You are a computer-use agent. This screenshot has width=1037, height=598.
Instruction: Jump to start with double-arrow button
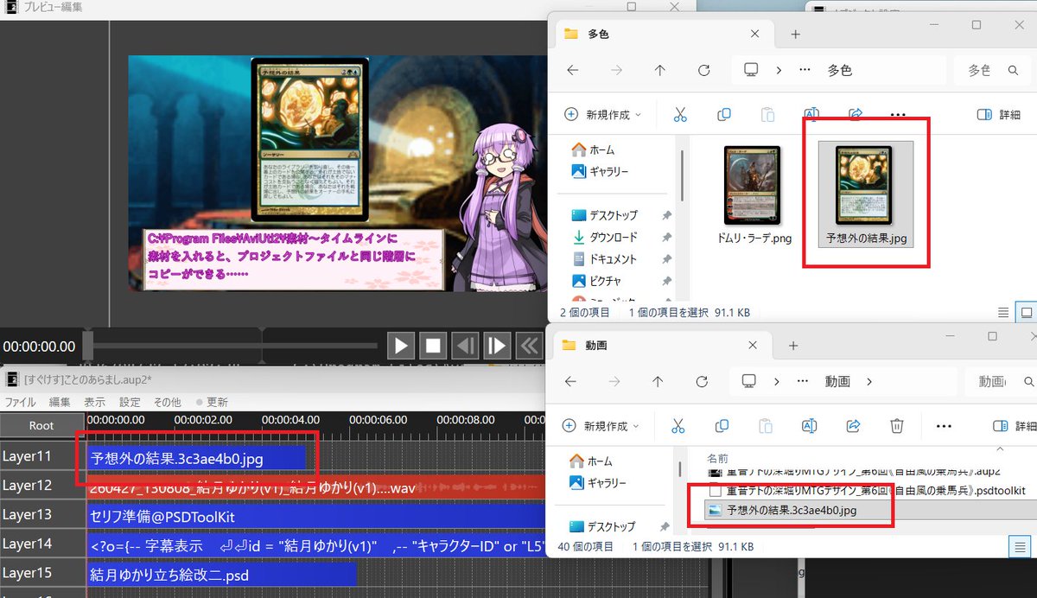[x=528, y=346]
